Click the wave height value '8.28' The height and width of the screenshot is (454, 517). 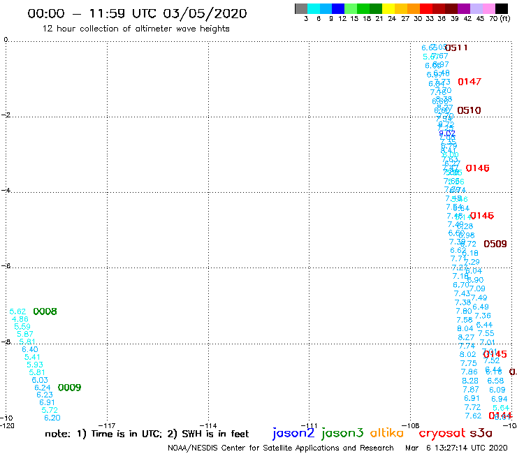(x=470, y=381)
